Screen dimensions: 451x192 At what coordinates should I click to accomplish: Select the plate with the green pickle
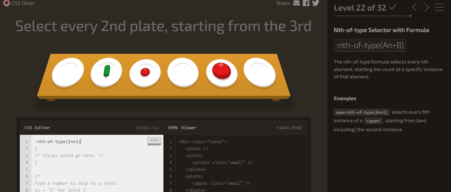click(106, 72)
